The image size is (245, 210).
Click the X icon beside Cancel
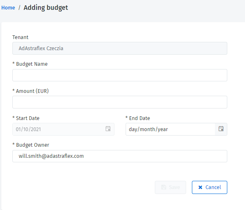pyautogui.click(x=200, y=187)
